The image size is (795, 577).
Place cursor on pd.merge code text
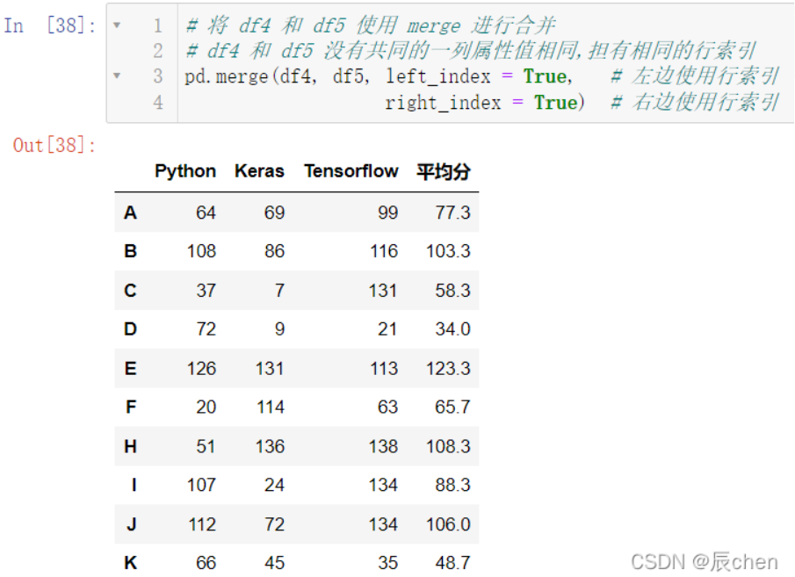(x=226, y=76)
